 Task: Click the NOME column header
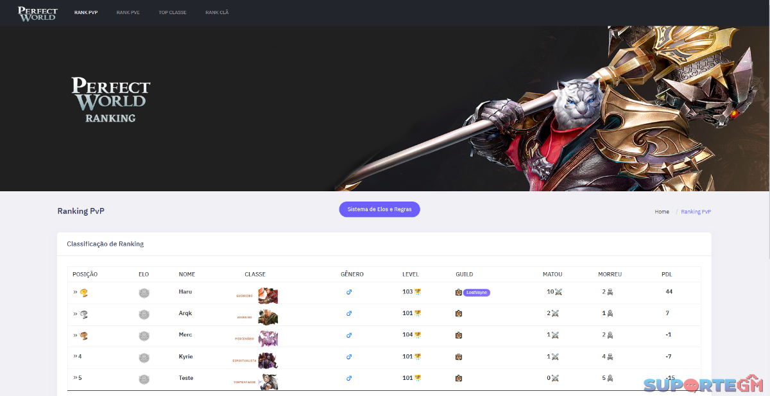(x=187, y=274)
